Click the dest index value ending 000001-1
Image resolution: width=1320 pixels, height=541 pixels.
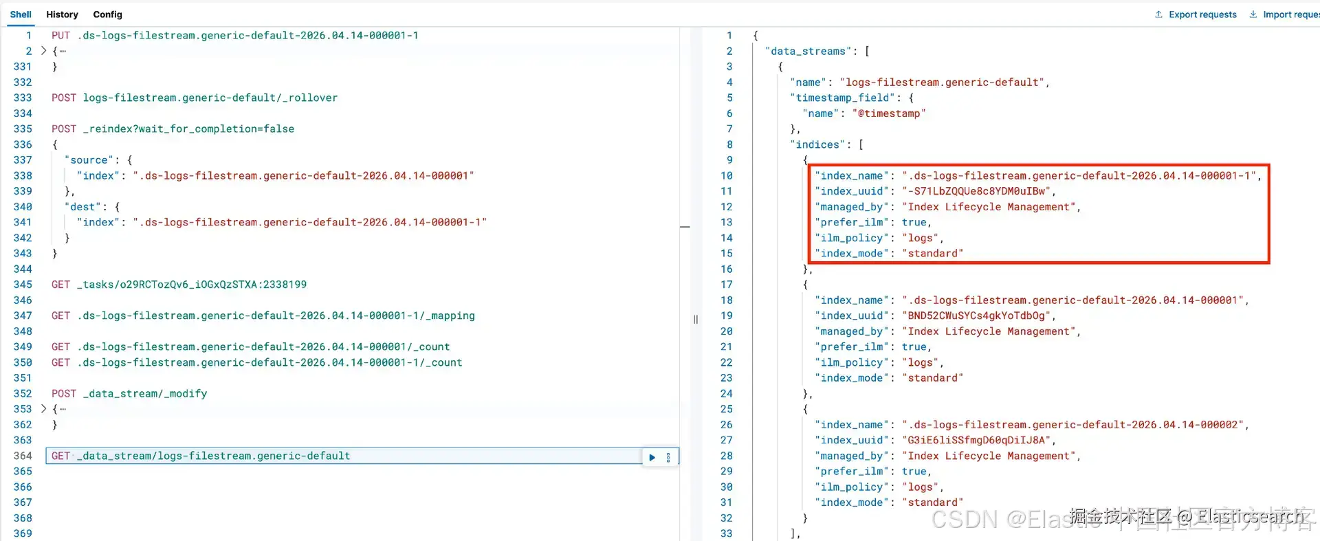point(309,223)
